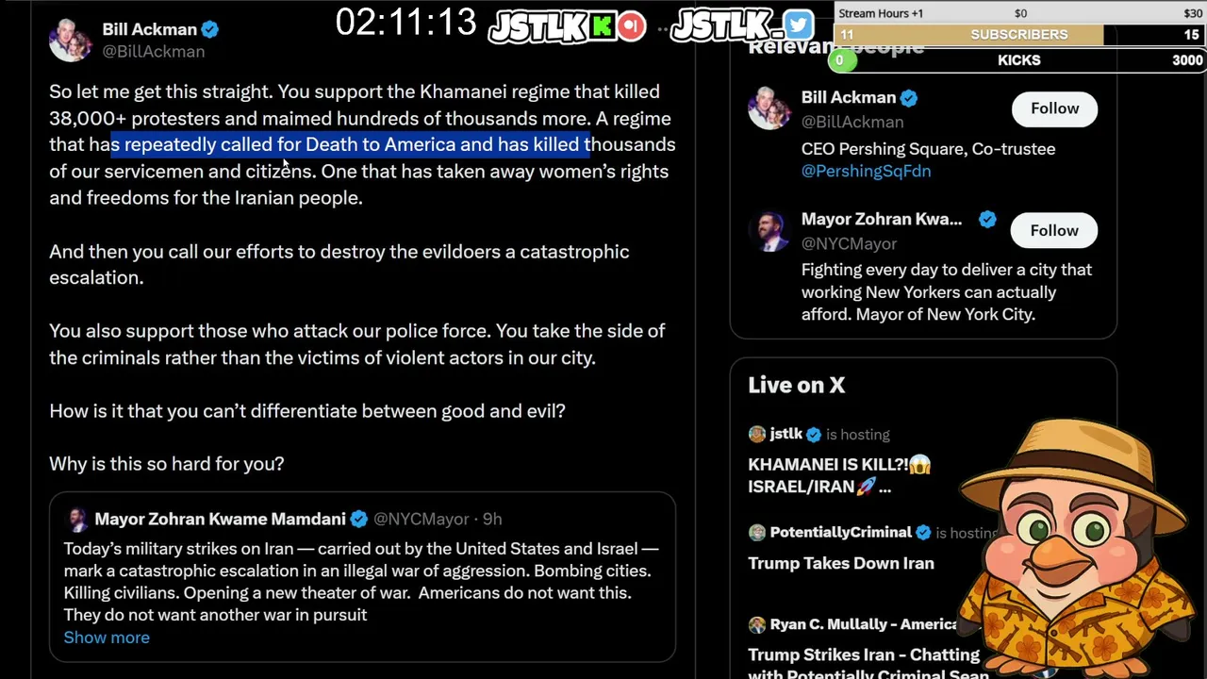The width and height of the screenshot is (1207, 679).
Task: Click text 'Why is this so hard for you?'
Action: [167, 464]
